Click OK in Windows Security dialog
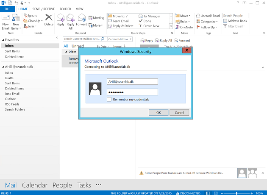267x195 pixels. coord(159,113)
